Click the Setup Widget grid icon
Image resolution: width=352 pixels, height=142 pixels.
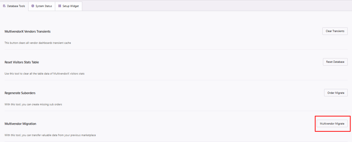[60, 6]
